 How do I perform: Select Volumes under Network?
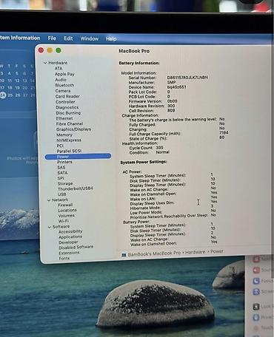[67, 216]
